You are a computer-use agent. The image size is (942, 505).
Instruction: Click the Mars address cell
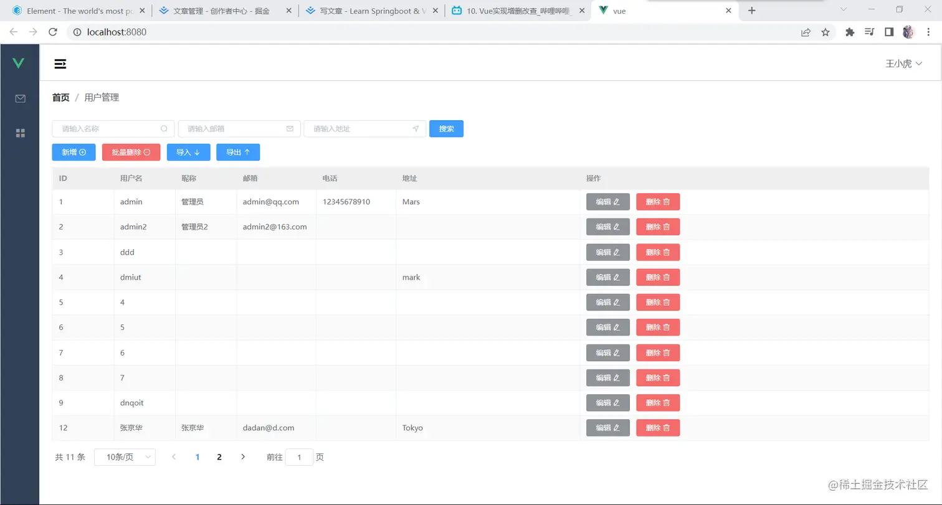[x=411, y=202]
